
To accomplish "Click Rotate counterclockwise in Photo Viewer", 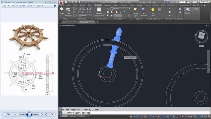I will point(42,114).
